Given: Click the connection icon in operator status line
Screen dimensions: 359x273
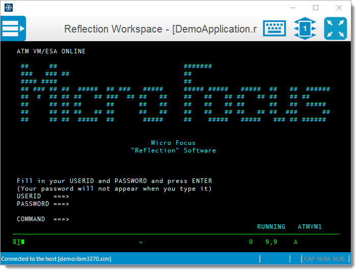Looking at the screenshot, I should click(19, 242).
